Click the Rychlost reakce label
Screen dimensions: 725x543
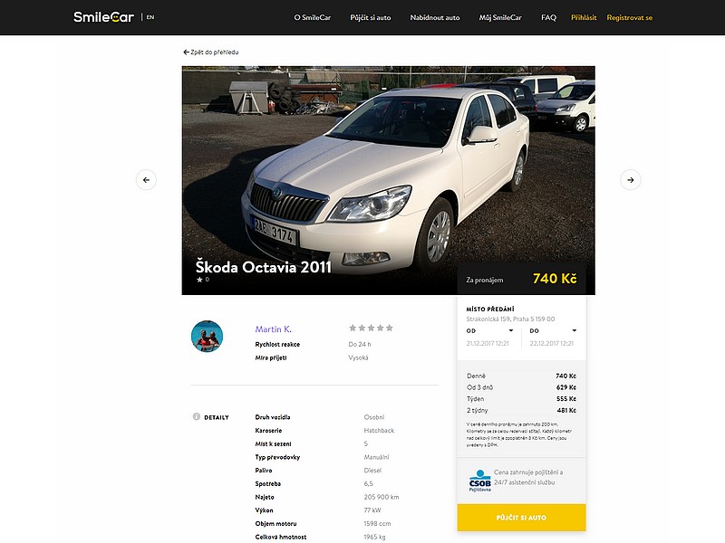pyautogui.click(x=277, y=345)
